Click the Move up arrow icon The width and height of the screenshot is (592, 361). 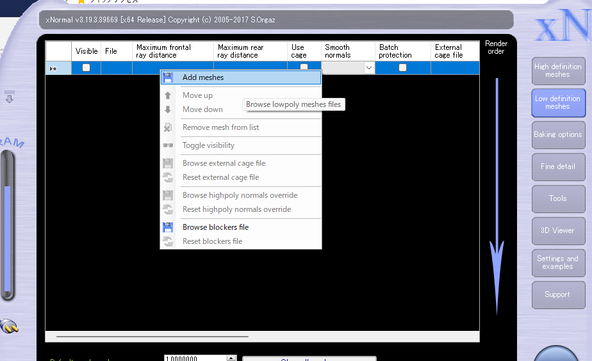[168, 95]
